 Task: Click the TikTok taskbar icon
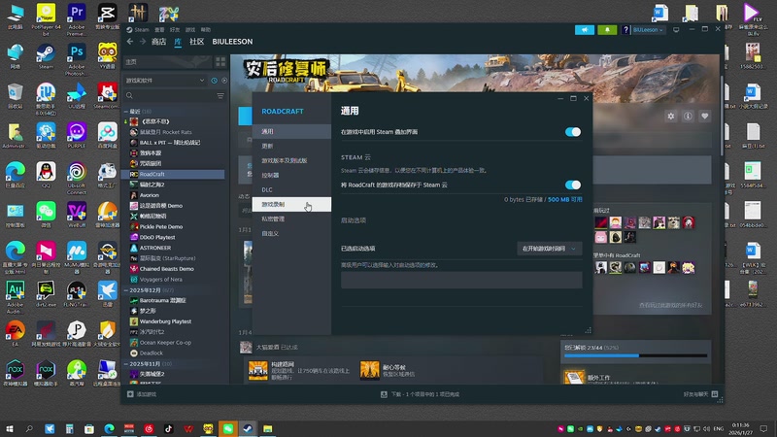tap(168, 428)
